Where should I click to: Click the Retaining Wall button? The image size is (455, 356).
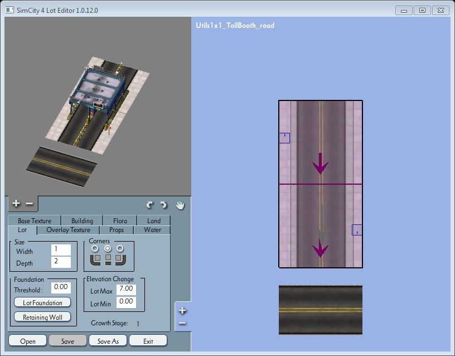[42, 317]
